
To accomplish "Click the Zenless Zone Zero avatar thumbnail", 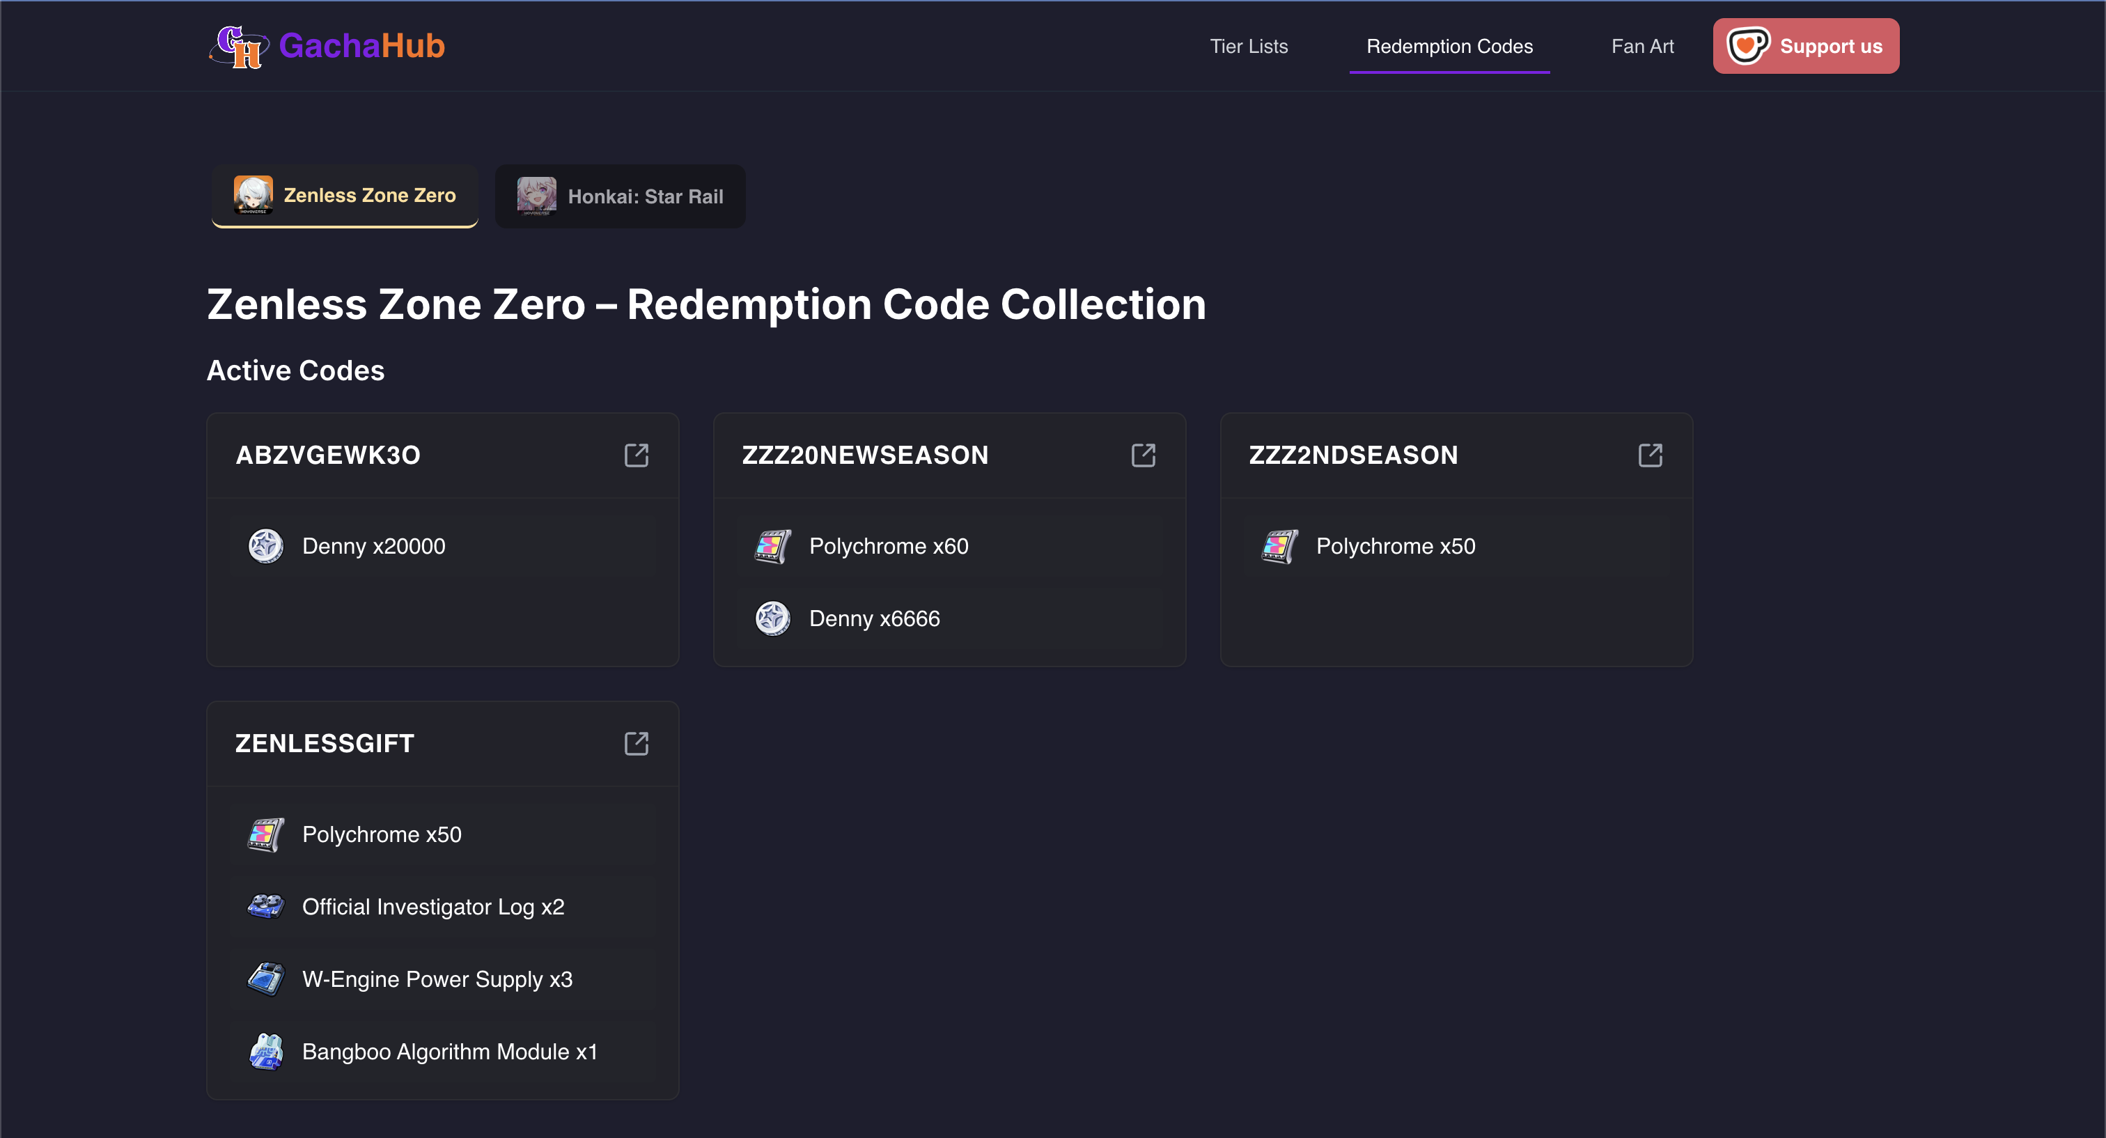I will pyautogui.click(x=253, y=196).
